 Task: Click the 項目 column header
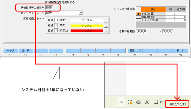click(153, 9)
